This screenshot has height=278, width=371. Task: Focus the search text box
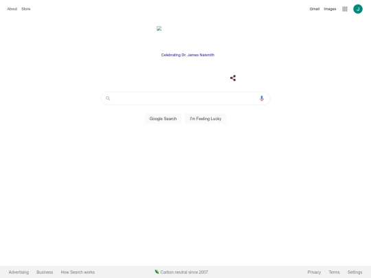(185, 98)
